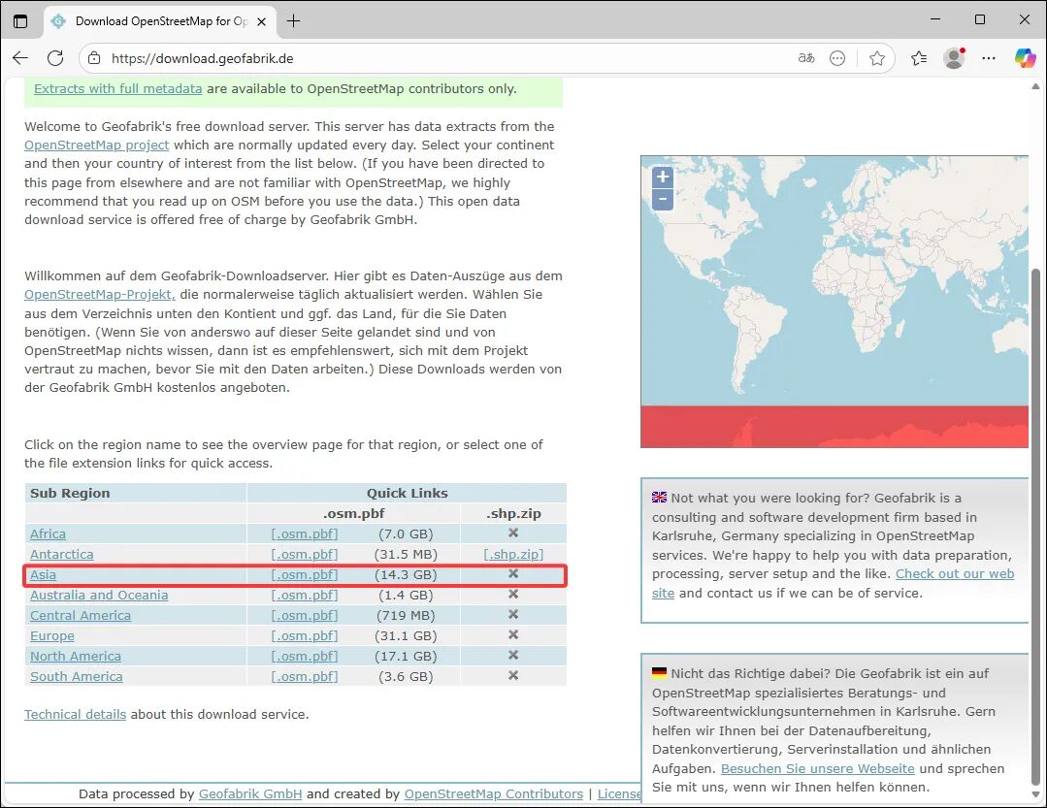Open the browser profile avatar
1047x808 pixels.
point(954,58)
